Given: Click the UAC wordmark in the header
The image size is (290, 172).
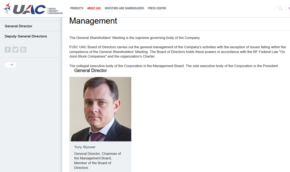Looking at the screenshot, I should coord(29,9).
